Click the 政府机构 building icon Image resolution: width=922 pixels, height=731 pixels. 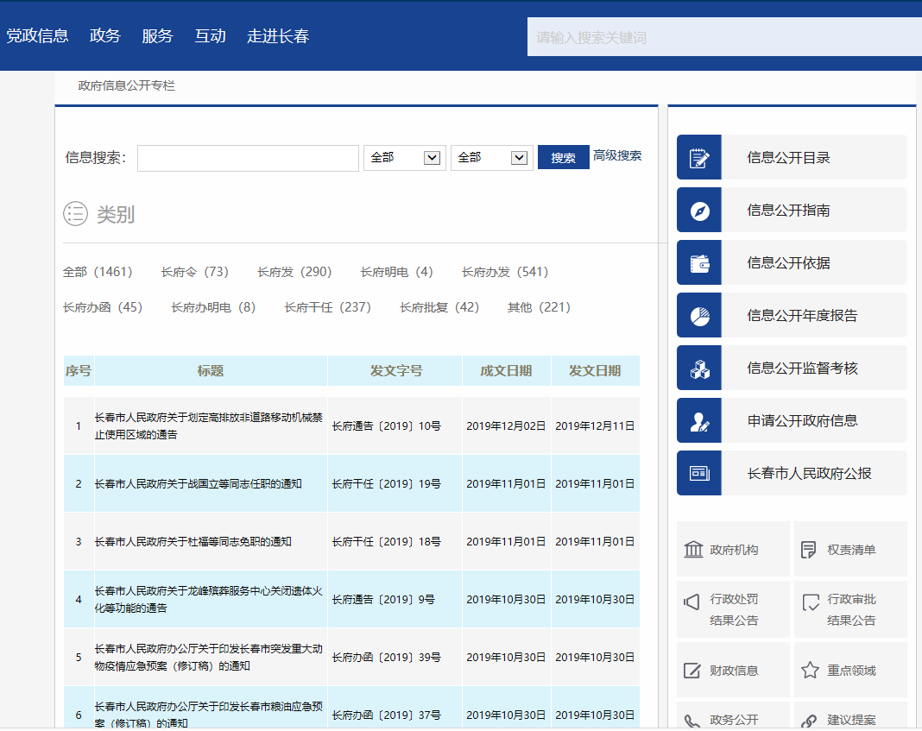point(693,550)
